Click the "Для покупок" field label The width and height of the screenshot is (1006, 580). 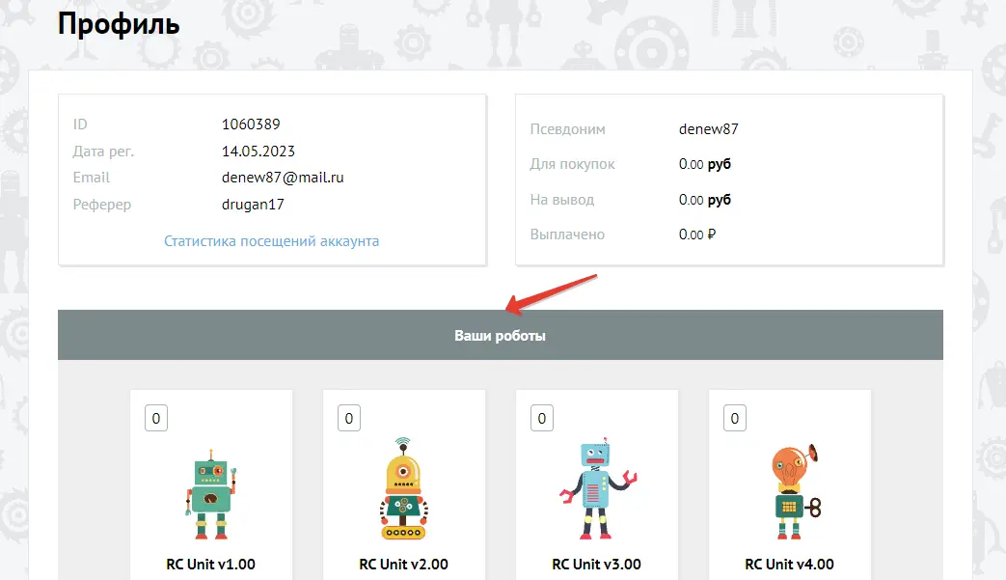[572, 164]
